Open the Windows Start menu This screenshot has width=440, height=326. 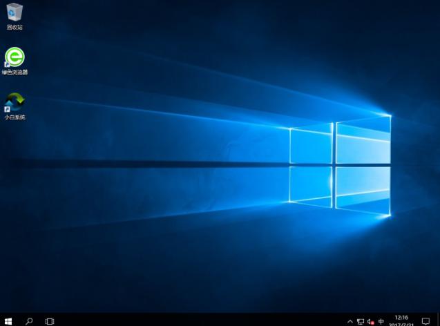point(8,321)
